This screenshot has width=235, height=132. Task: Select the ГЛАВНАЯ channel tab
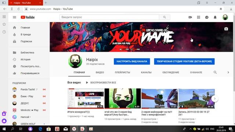click(79, 73)
